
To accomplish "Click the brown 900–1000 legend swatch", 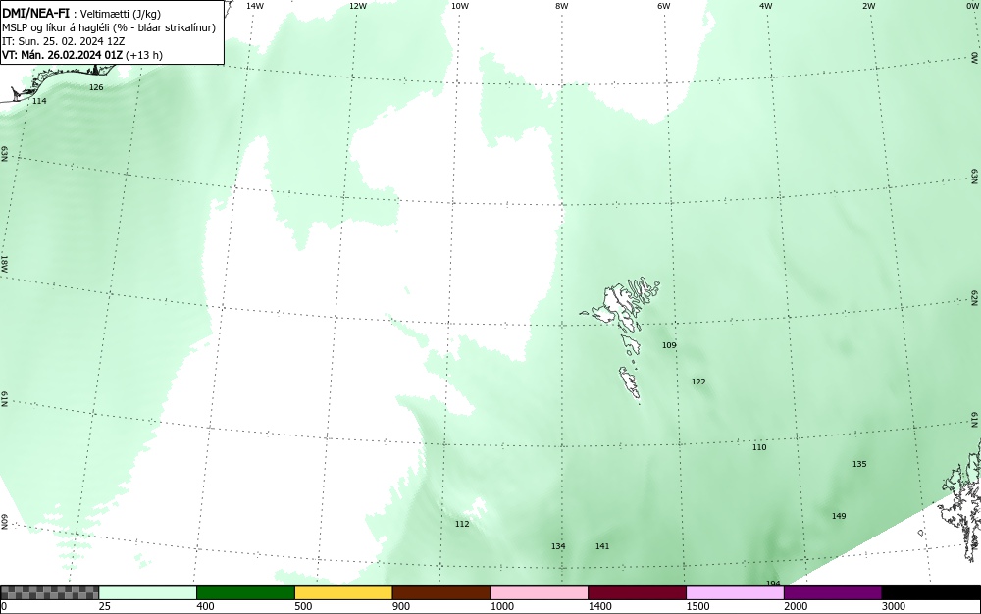I will [x=441, y=592].
